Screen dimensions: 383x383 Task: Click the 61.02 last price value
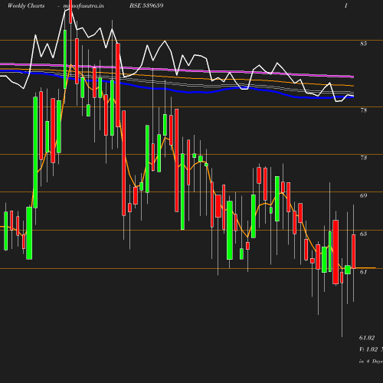click(x=367, y=338)
